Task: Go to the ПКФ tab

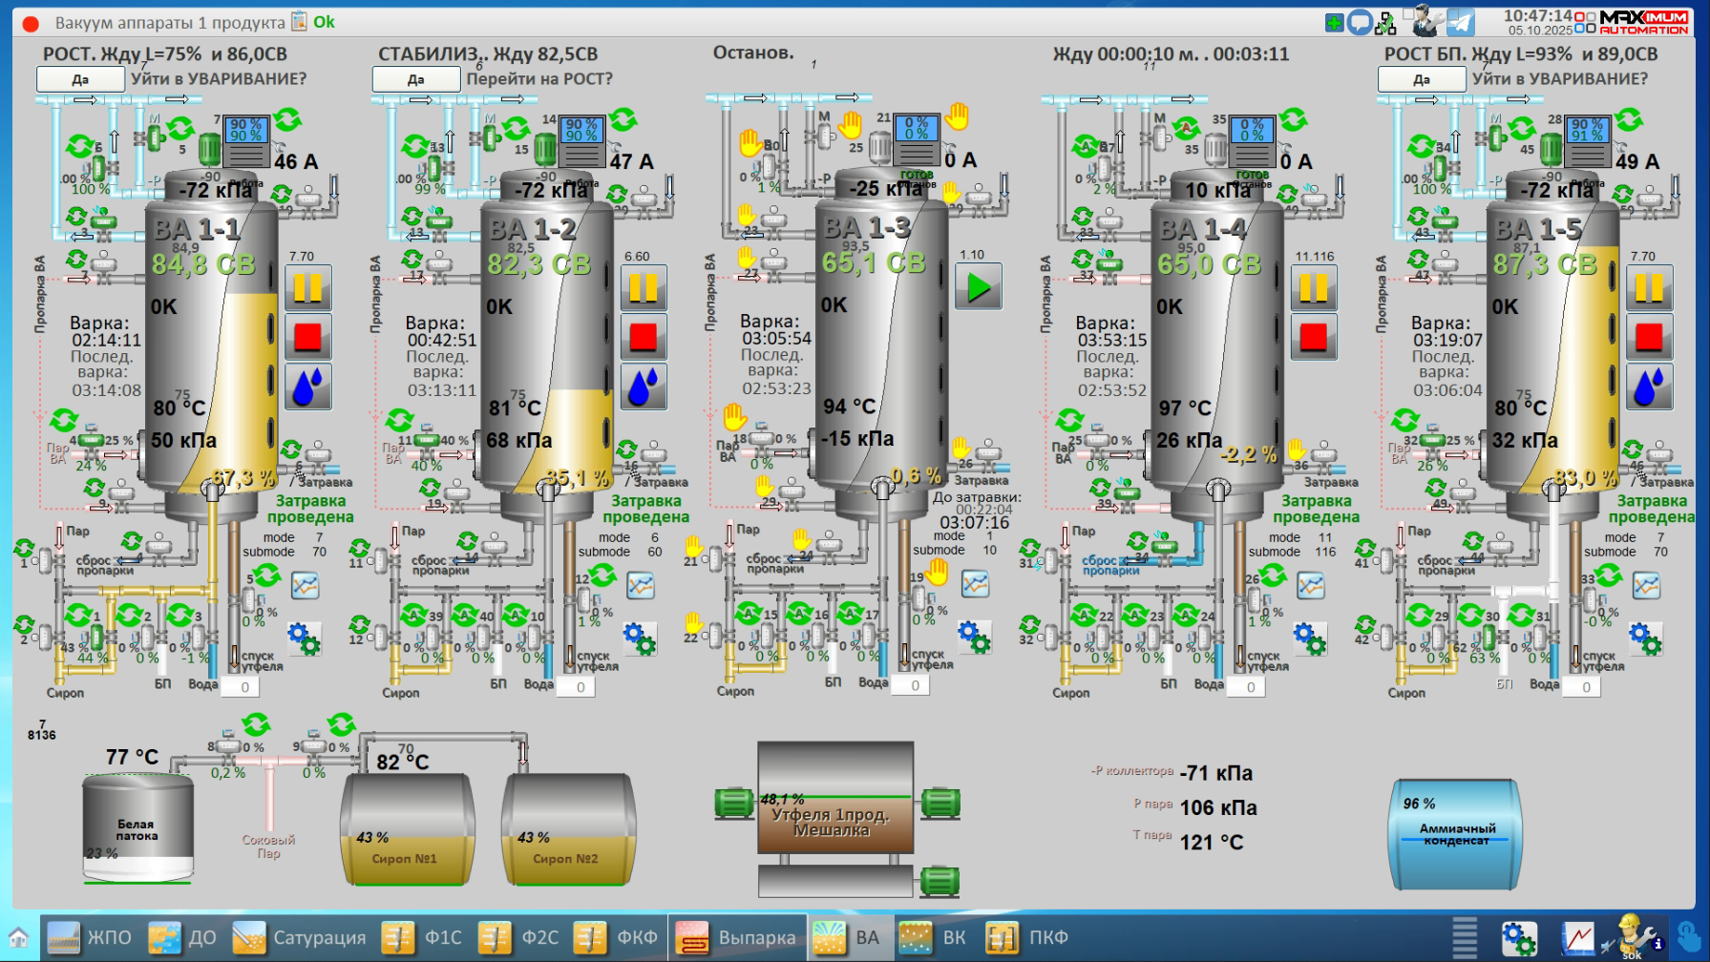Action: (1027, 937)
